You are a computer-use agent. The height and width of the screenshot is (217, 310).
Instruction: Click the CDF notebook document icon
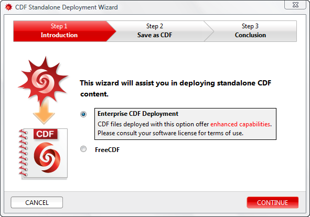point(44,154)
